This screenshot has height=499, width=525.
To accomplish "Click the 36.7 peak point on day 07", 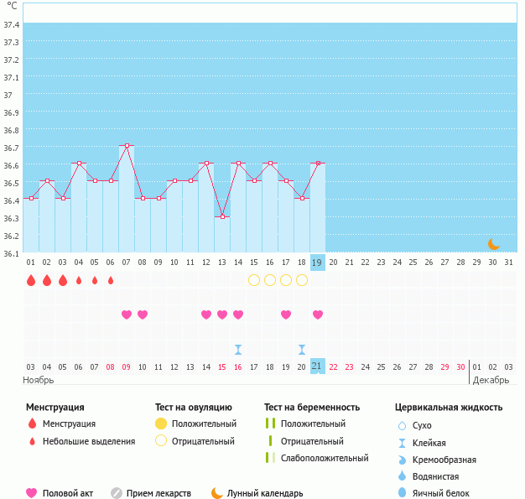I will [127, 146].
